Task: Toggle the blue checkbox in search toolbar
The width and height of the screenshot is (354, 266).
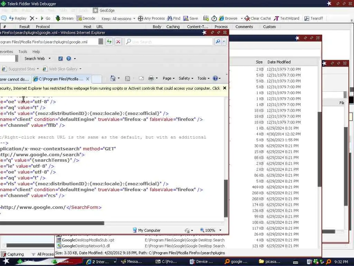Action: point(60,59)
